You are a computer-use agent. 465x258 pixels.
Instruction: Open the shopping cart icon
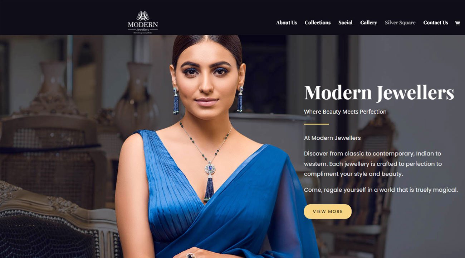[457, 23]
